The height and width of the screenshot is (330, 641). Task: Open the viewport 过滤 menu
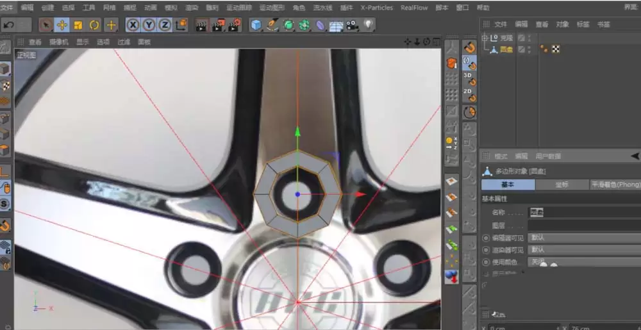(124, 42)
